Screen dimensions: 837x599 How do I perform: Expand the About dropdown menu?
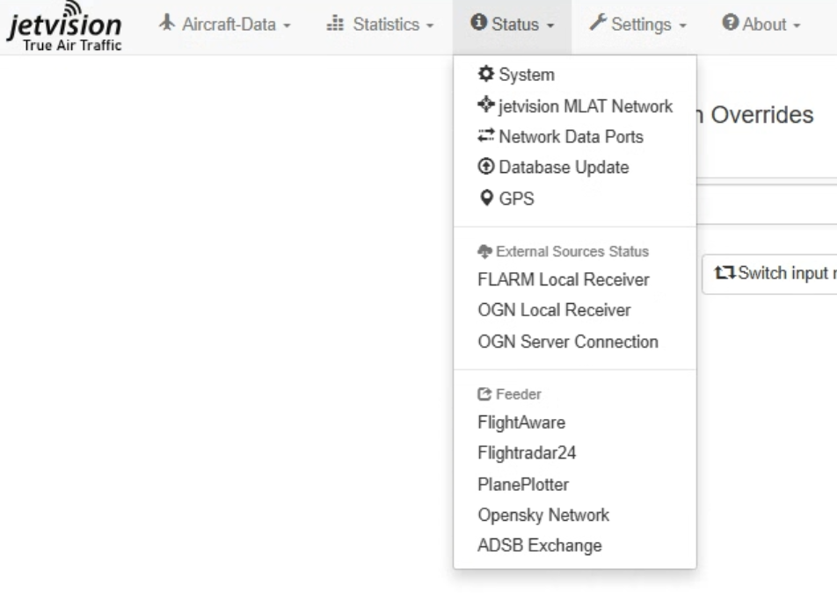pyautogui.click(x=761, y=25)
